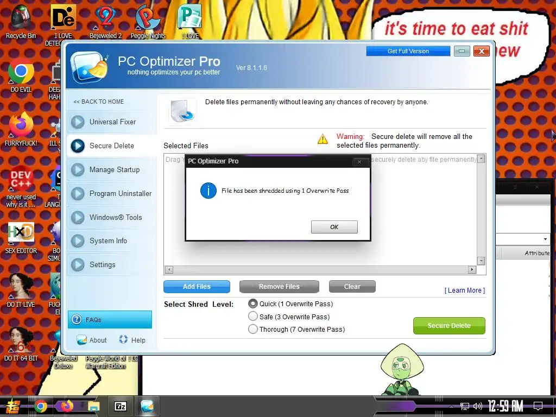
Task: Click the System Info arrow icon
Action: click(x=78, y=241)
